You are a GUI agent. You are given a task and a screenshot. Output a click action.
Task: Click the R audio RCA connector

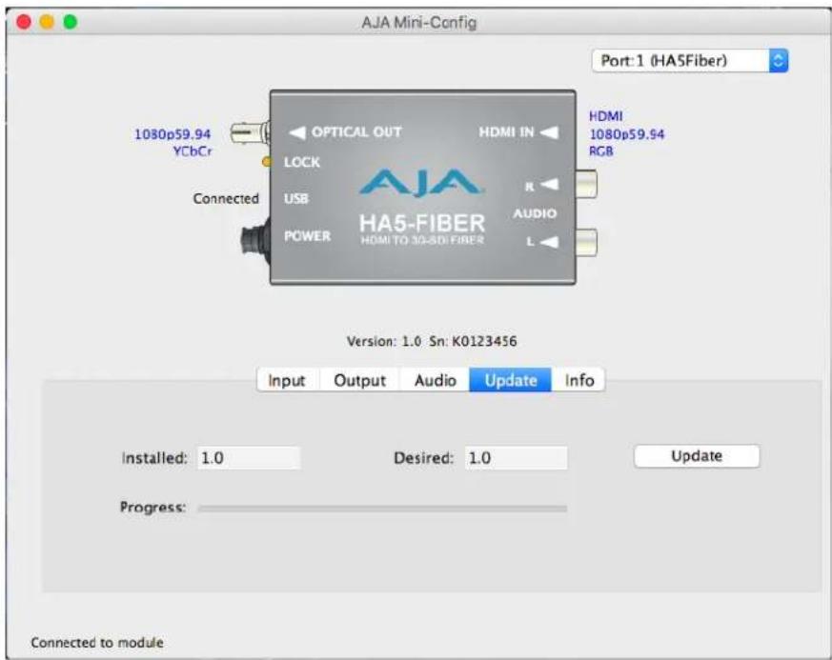click(x=586, y=184)
